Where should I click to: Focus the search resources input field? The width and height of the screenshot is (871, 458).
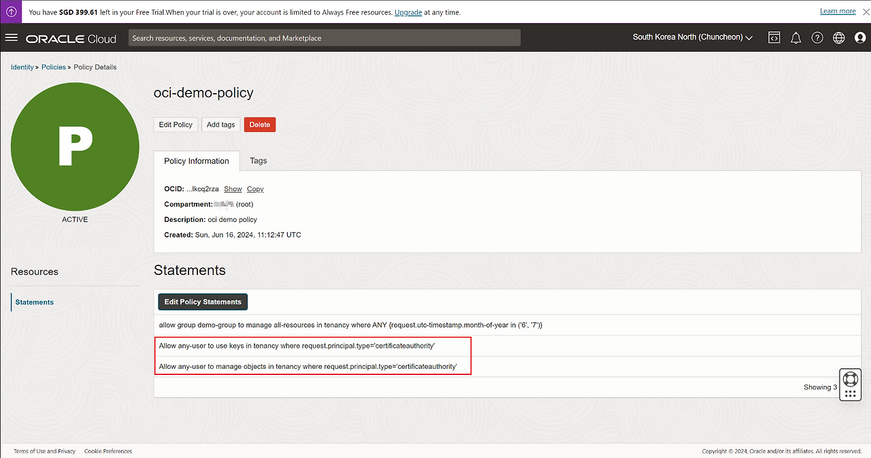tap(324, 38)
